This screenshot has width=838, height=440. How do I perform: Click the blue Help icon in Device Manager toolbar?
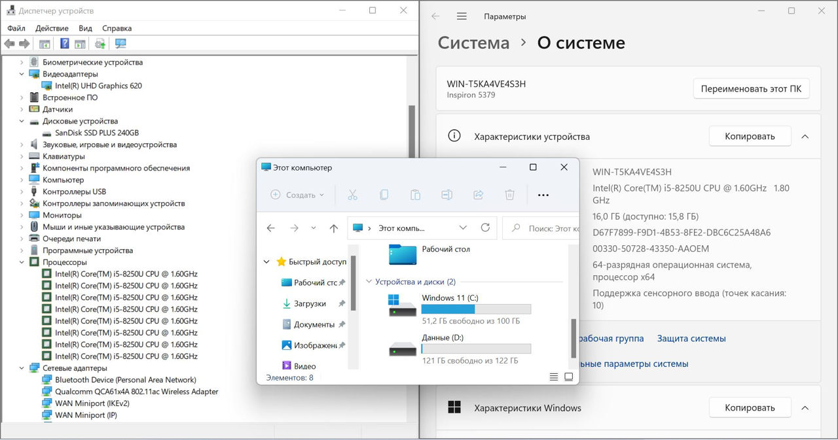tap(64, 44)
